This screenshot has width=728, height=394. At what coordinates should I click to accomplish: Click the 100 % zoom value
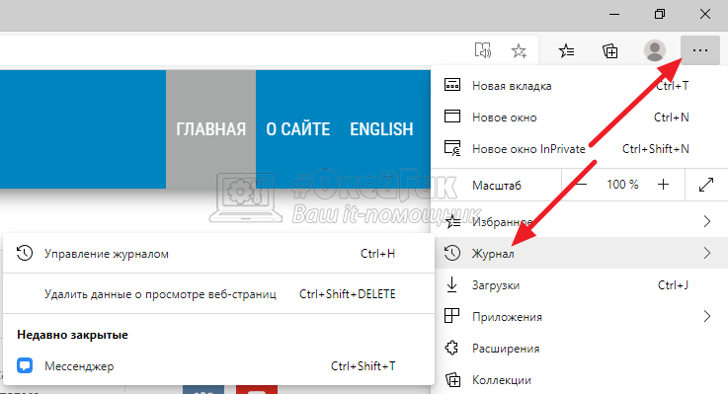[622, 185]
